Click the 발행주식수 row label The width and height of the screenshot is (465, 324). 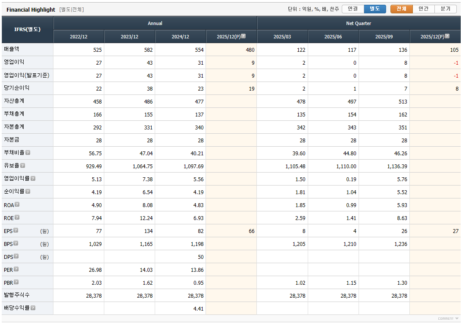point(17,295)
